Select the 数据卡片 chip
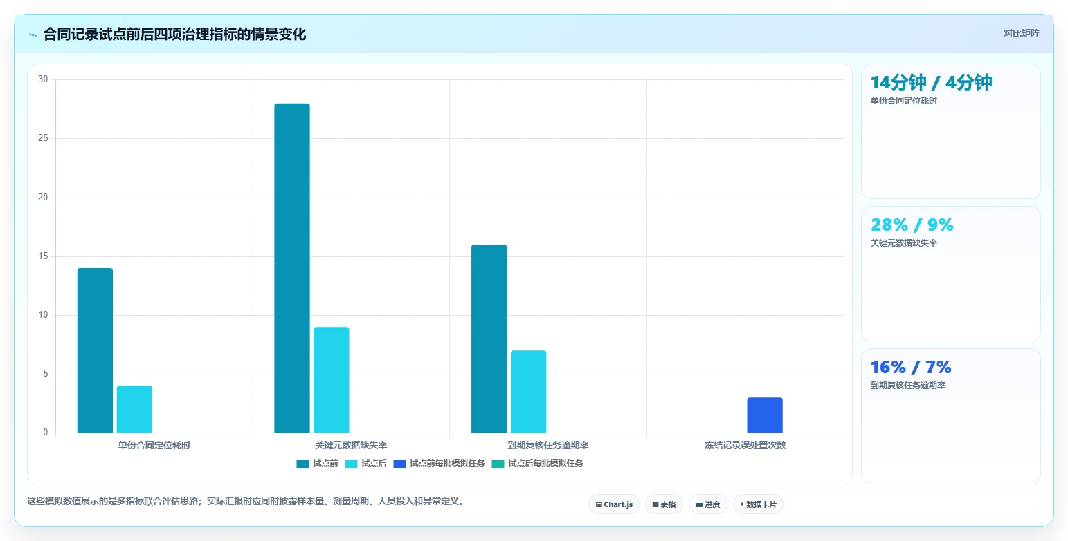 pyautogui.click(x=758, y=504)
